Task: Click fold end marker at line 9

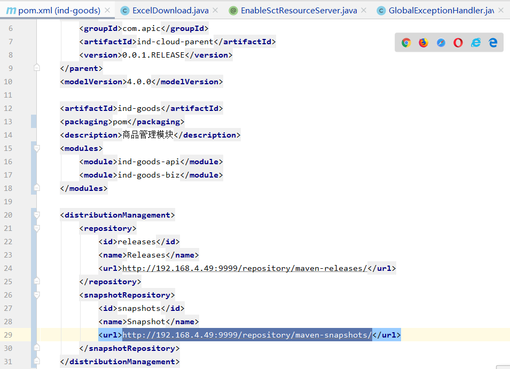Action: pos(37,68)
